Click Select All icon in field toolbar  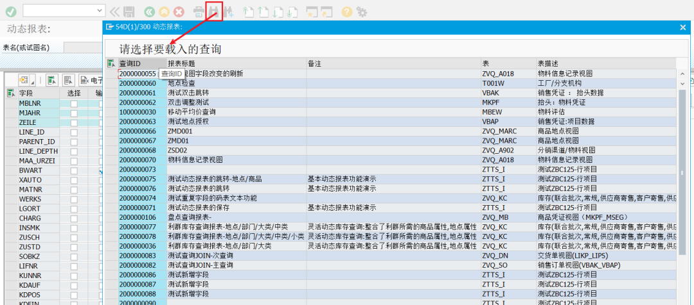[52, 80]
